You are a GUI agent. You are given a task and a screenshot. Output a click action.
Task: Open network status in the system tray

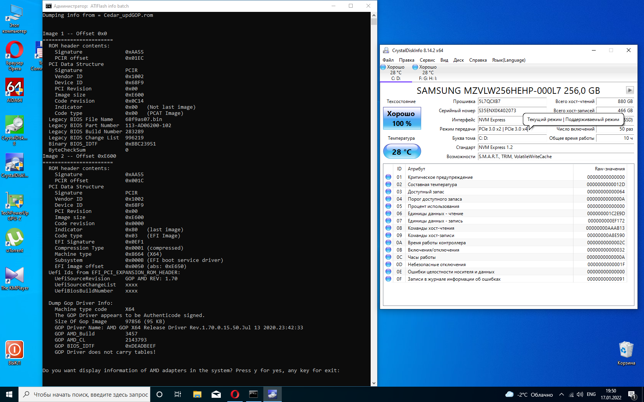pos(571,394)
